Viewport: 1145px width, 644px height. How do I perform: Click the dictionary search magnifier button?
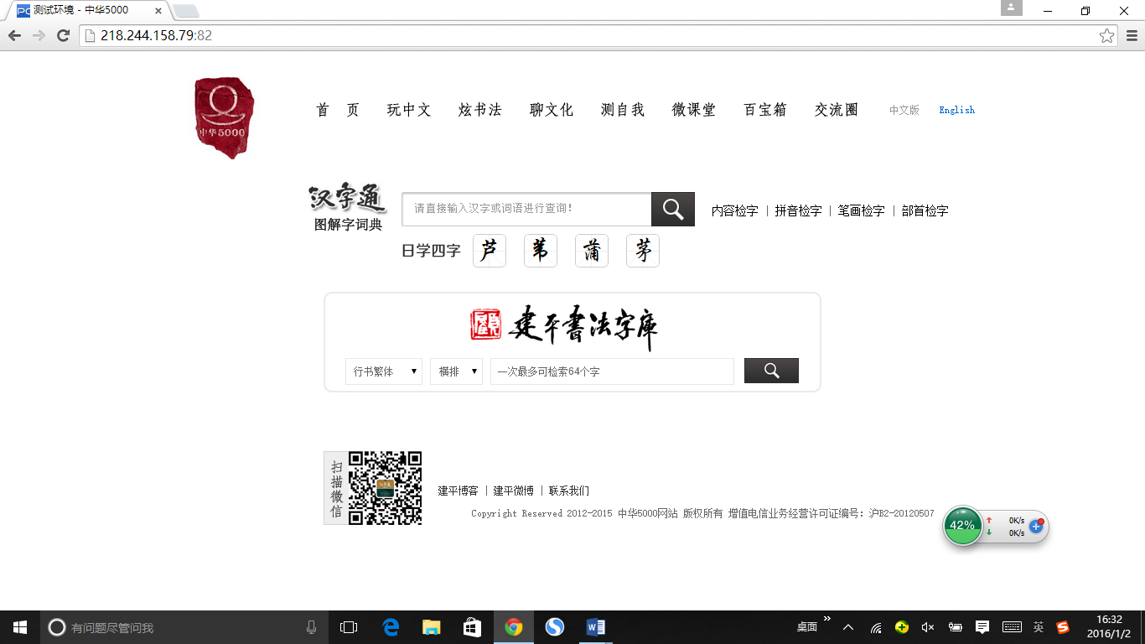(x=673, y=209)
